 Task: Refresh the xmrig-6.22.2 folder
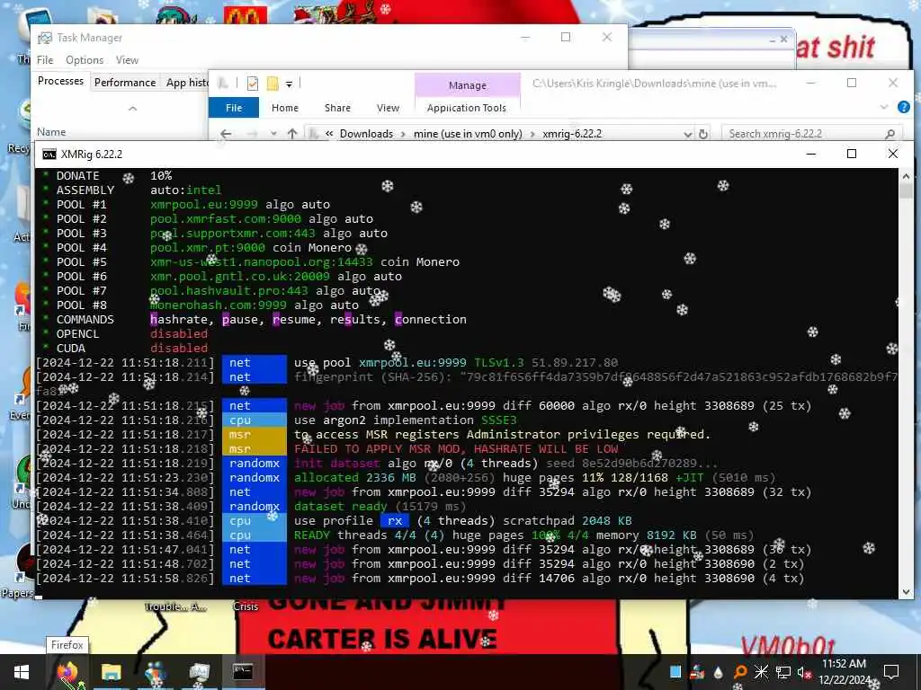(703, 134)
